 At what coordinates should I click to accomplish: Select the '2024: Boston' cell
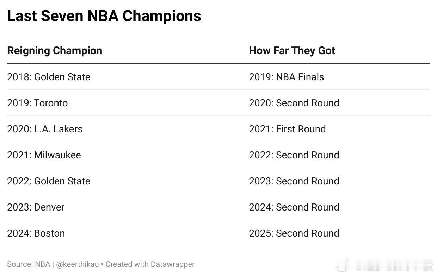tap(36, 233)
